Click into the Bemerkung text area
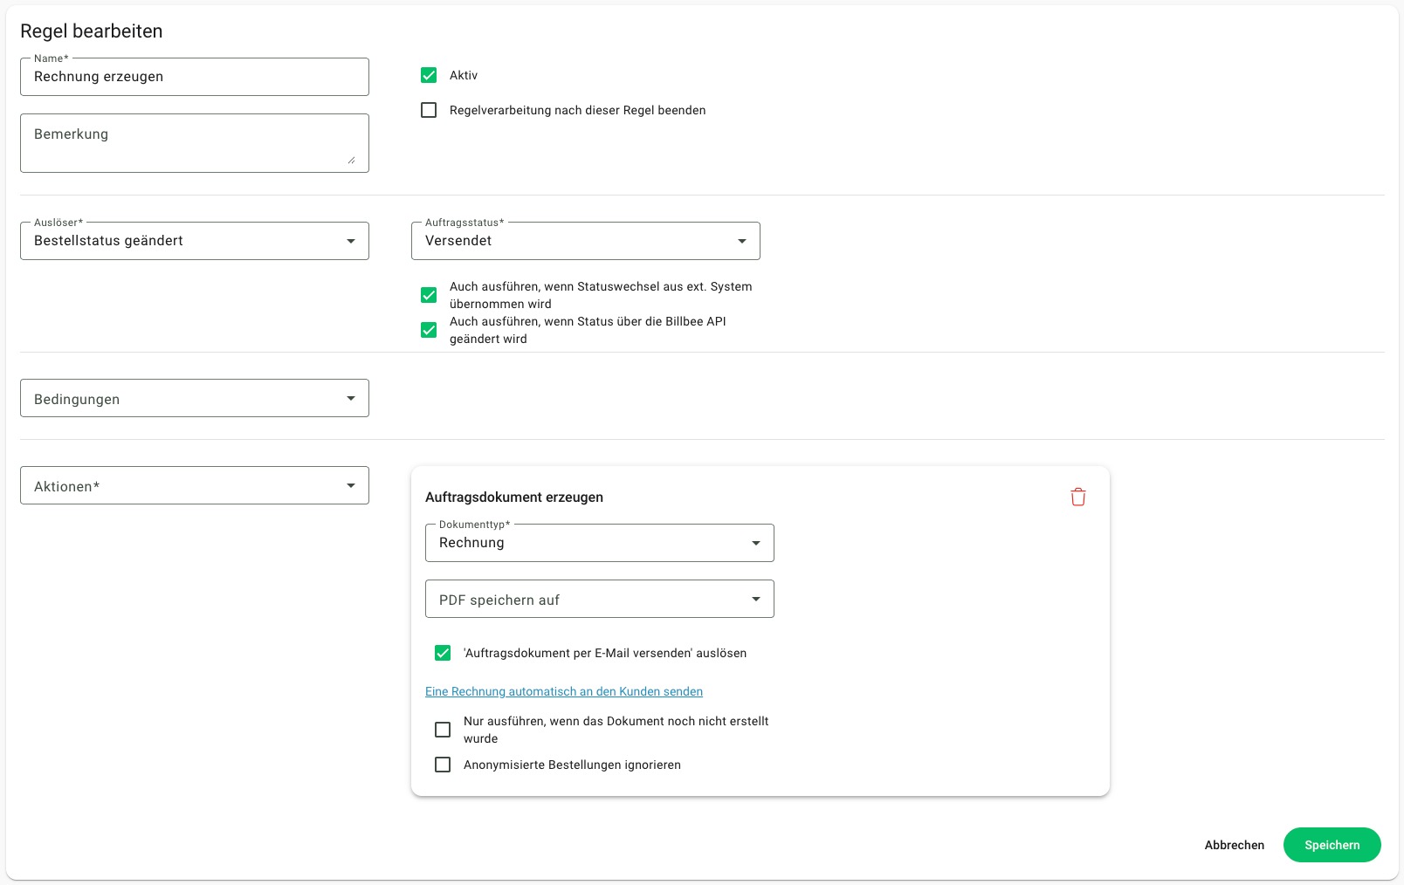 click(x=195, y=143)
